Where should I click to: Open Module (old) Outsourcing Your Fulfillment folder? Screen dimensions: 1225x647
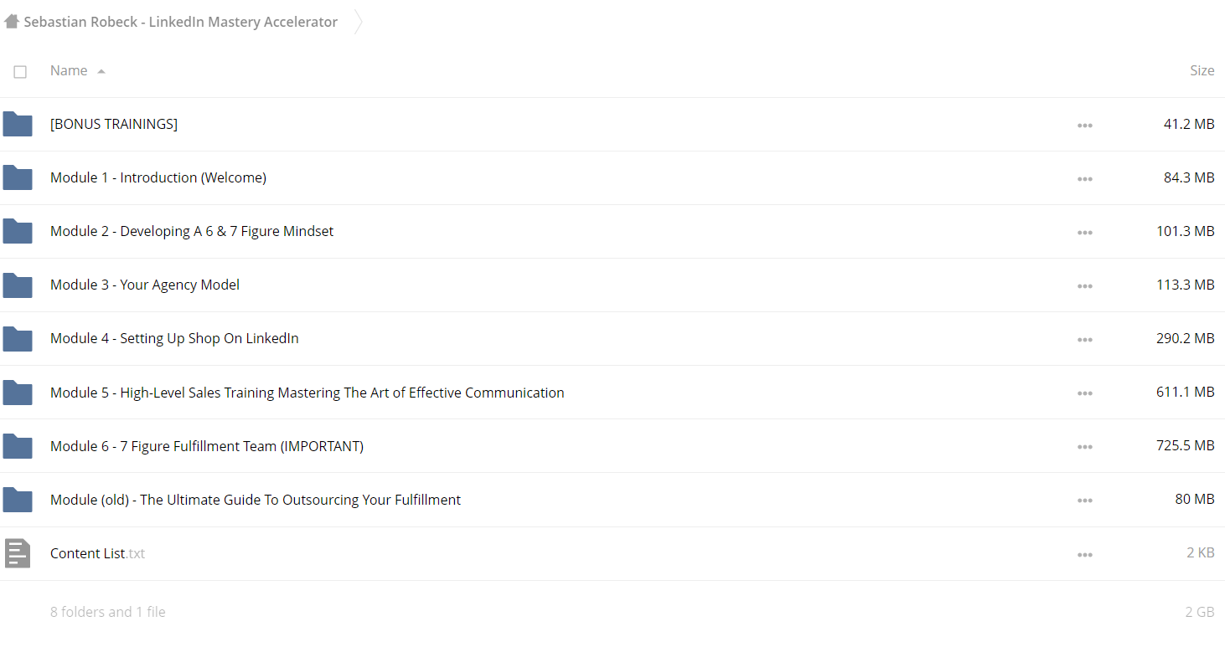click(256, 500)
